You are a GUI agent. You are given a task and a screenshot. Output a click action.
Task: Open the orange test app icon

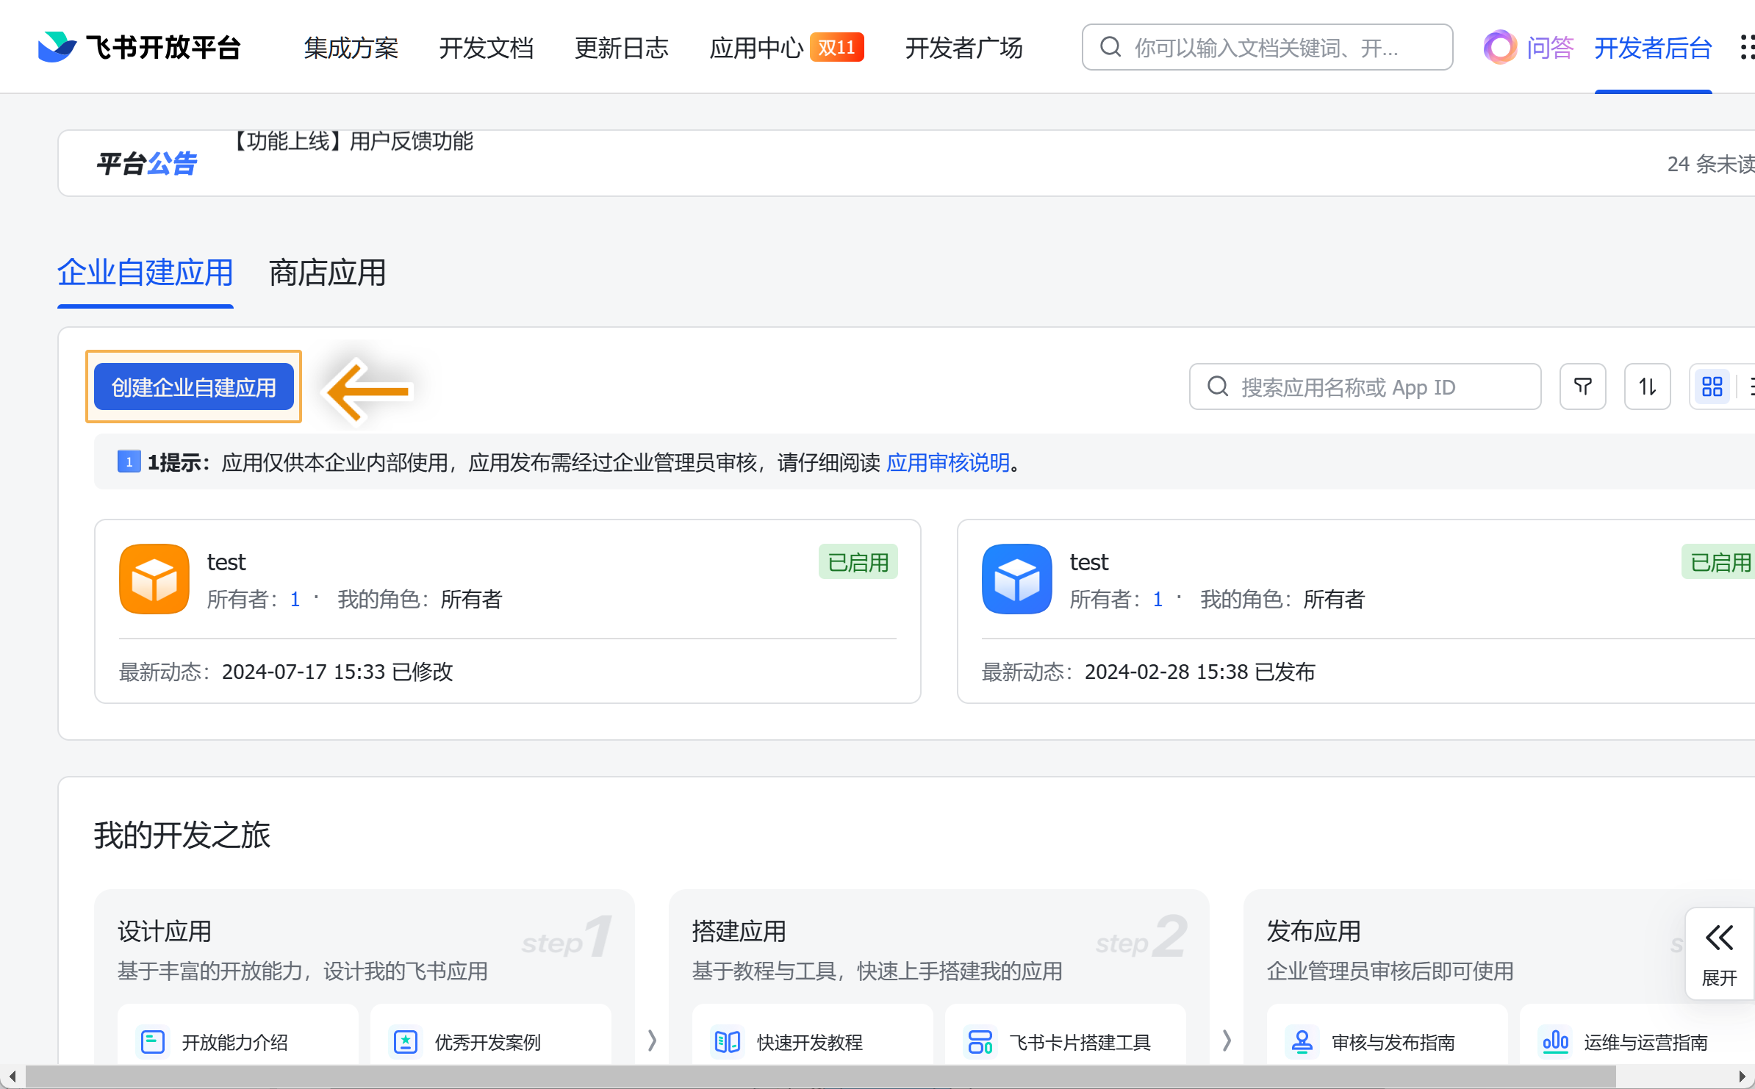(154, 579)
